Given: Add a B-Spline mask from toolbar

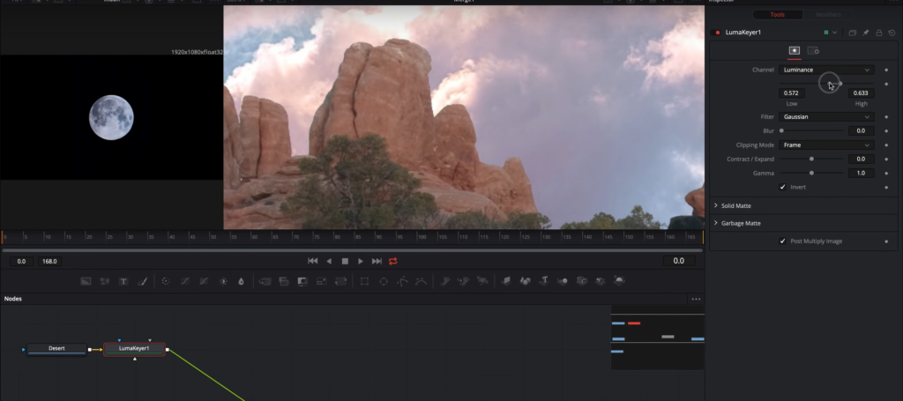Looking at the screenshot, I should tap(421, 281).
